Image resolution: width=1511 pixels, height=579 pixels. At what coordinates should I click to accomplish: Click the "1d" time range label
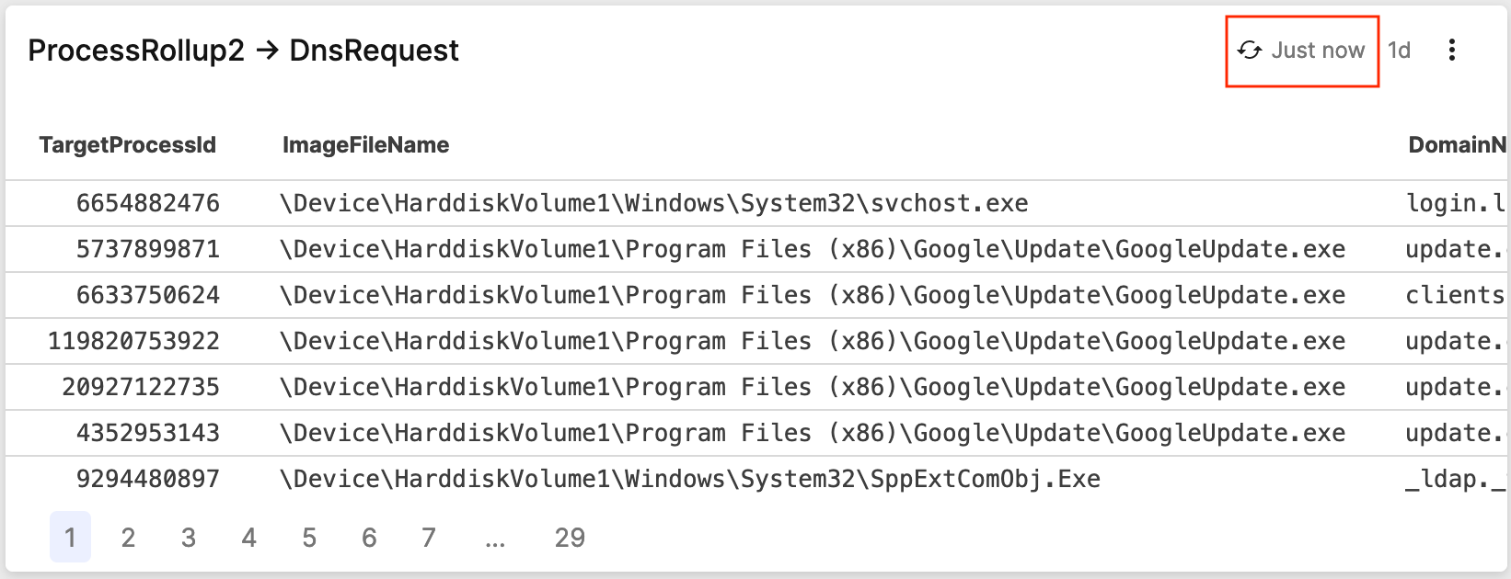[1400, 51]
